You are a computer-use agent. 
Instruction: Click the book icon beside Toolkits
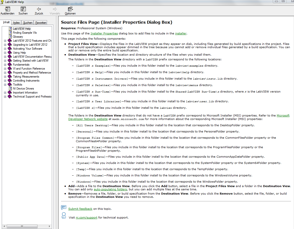pyautogui.click(x=10, y=85)
